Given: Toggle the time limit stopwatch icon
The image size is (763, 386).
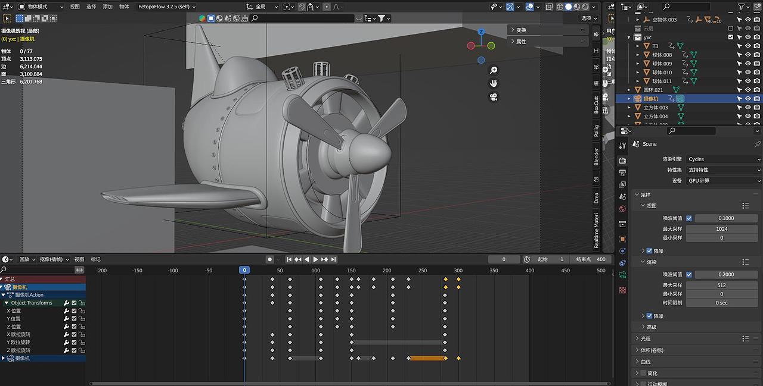Looking at the screenshot, I should tap(527, 259).
